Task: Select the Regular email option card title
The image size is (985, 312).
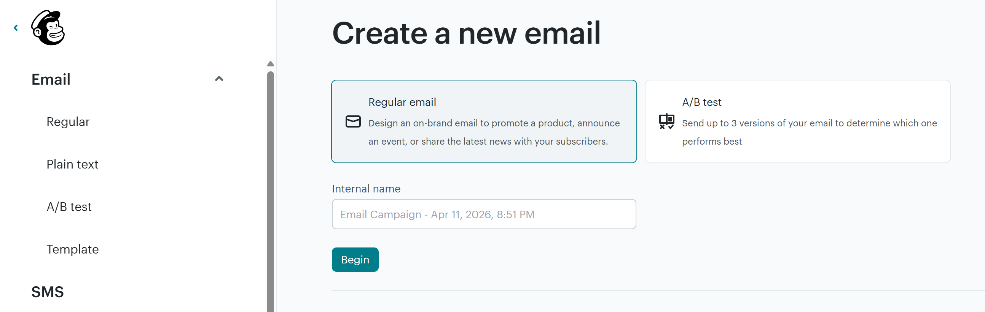Action: (402, 102)
